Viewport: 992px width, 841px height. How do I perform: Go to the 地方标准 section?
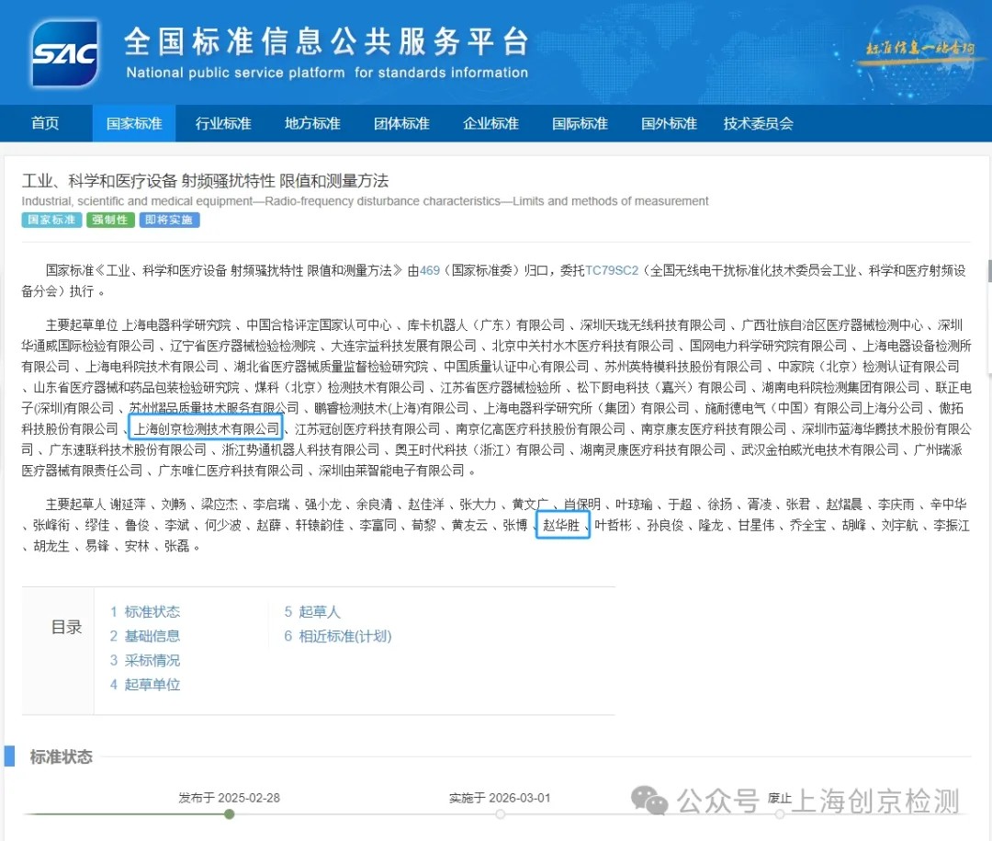point(312,123)
